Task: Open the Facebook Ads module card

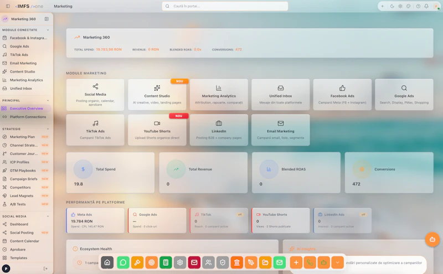Action: (x=342, y=95)
